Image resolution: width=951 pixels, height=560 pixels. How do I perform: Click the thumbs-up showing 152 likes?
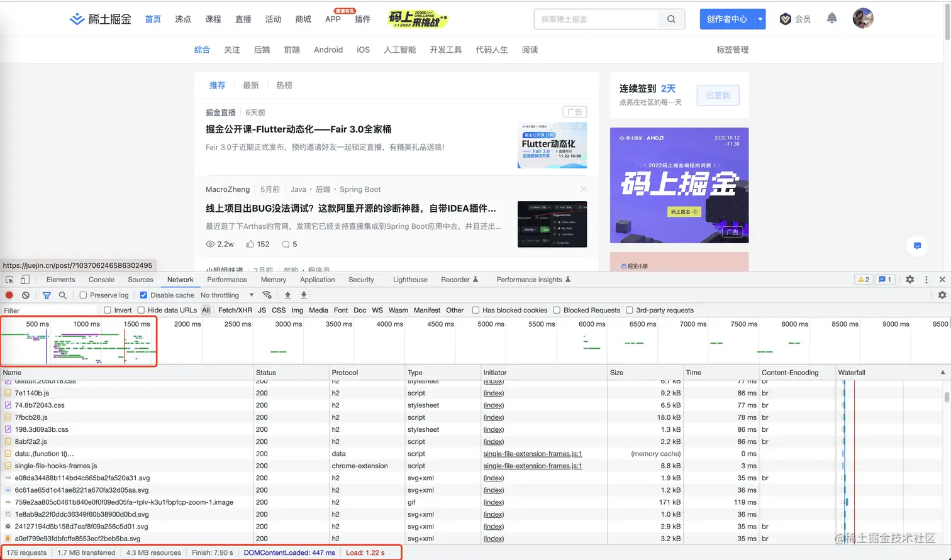(258, 244)
